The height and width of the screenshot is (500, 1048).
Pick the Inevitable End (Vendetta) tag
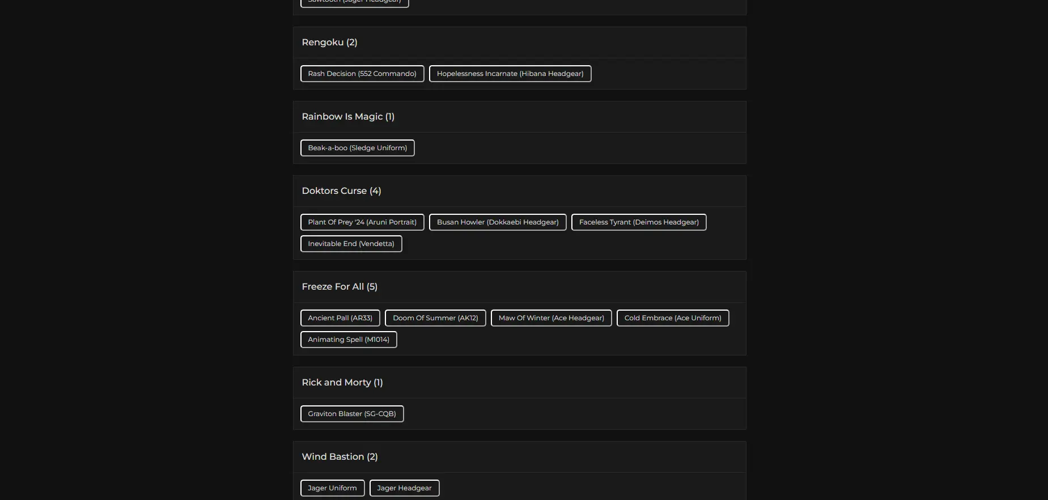[351, 244]
